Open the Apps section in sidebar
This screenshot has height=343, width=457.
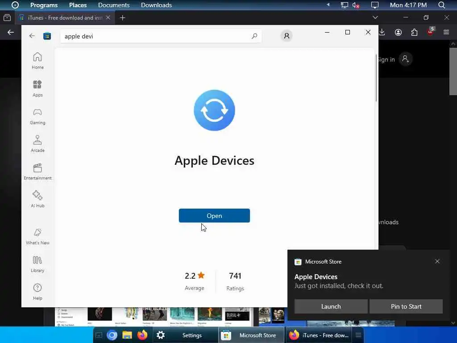tap(37, 88)
